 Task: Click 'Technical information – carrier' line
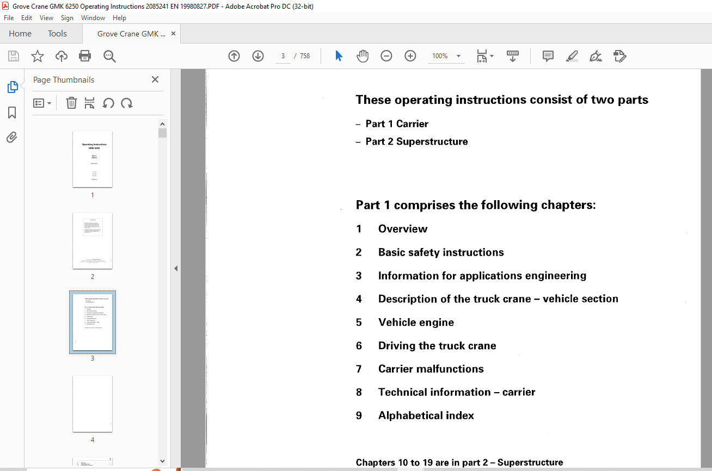point(457,392)
